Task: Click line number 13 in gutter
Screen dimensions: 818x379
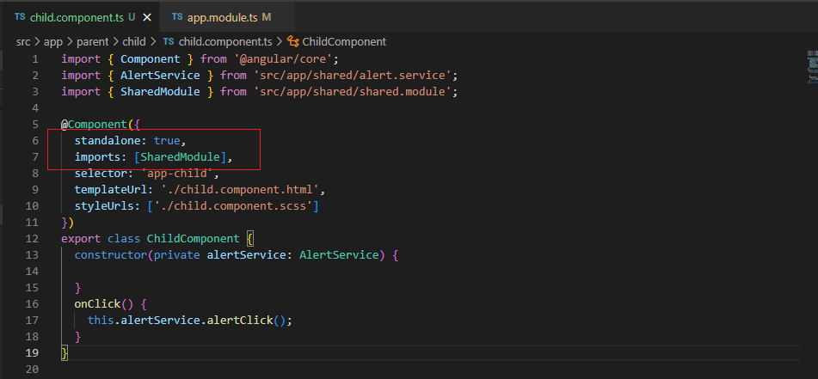Action: [32, 255]
